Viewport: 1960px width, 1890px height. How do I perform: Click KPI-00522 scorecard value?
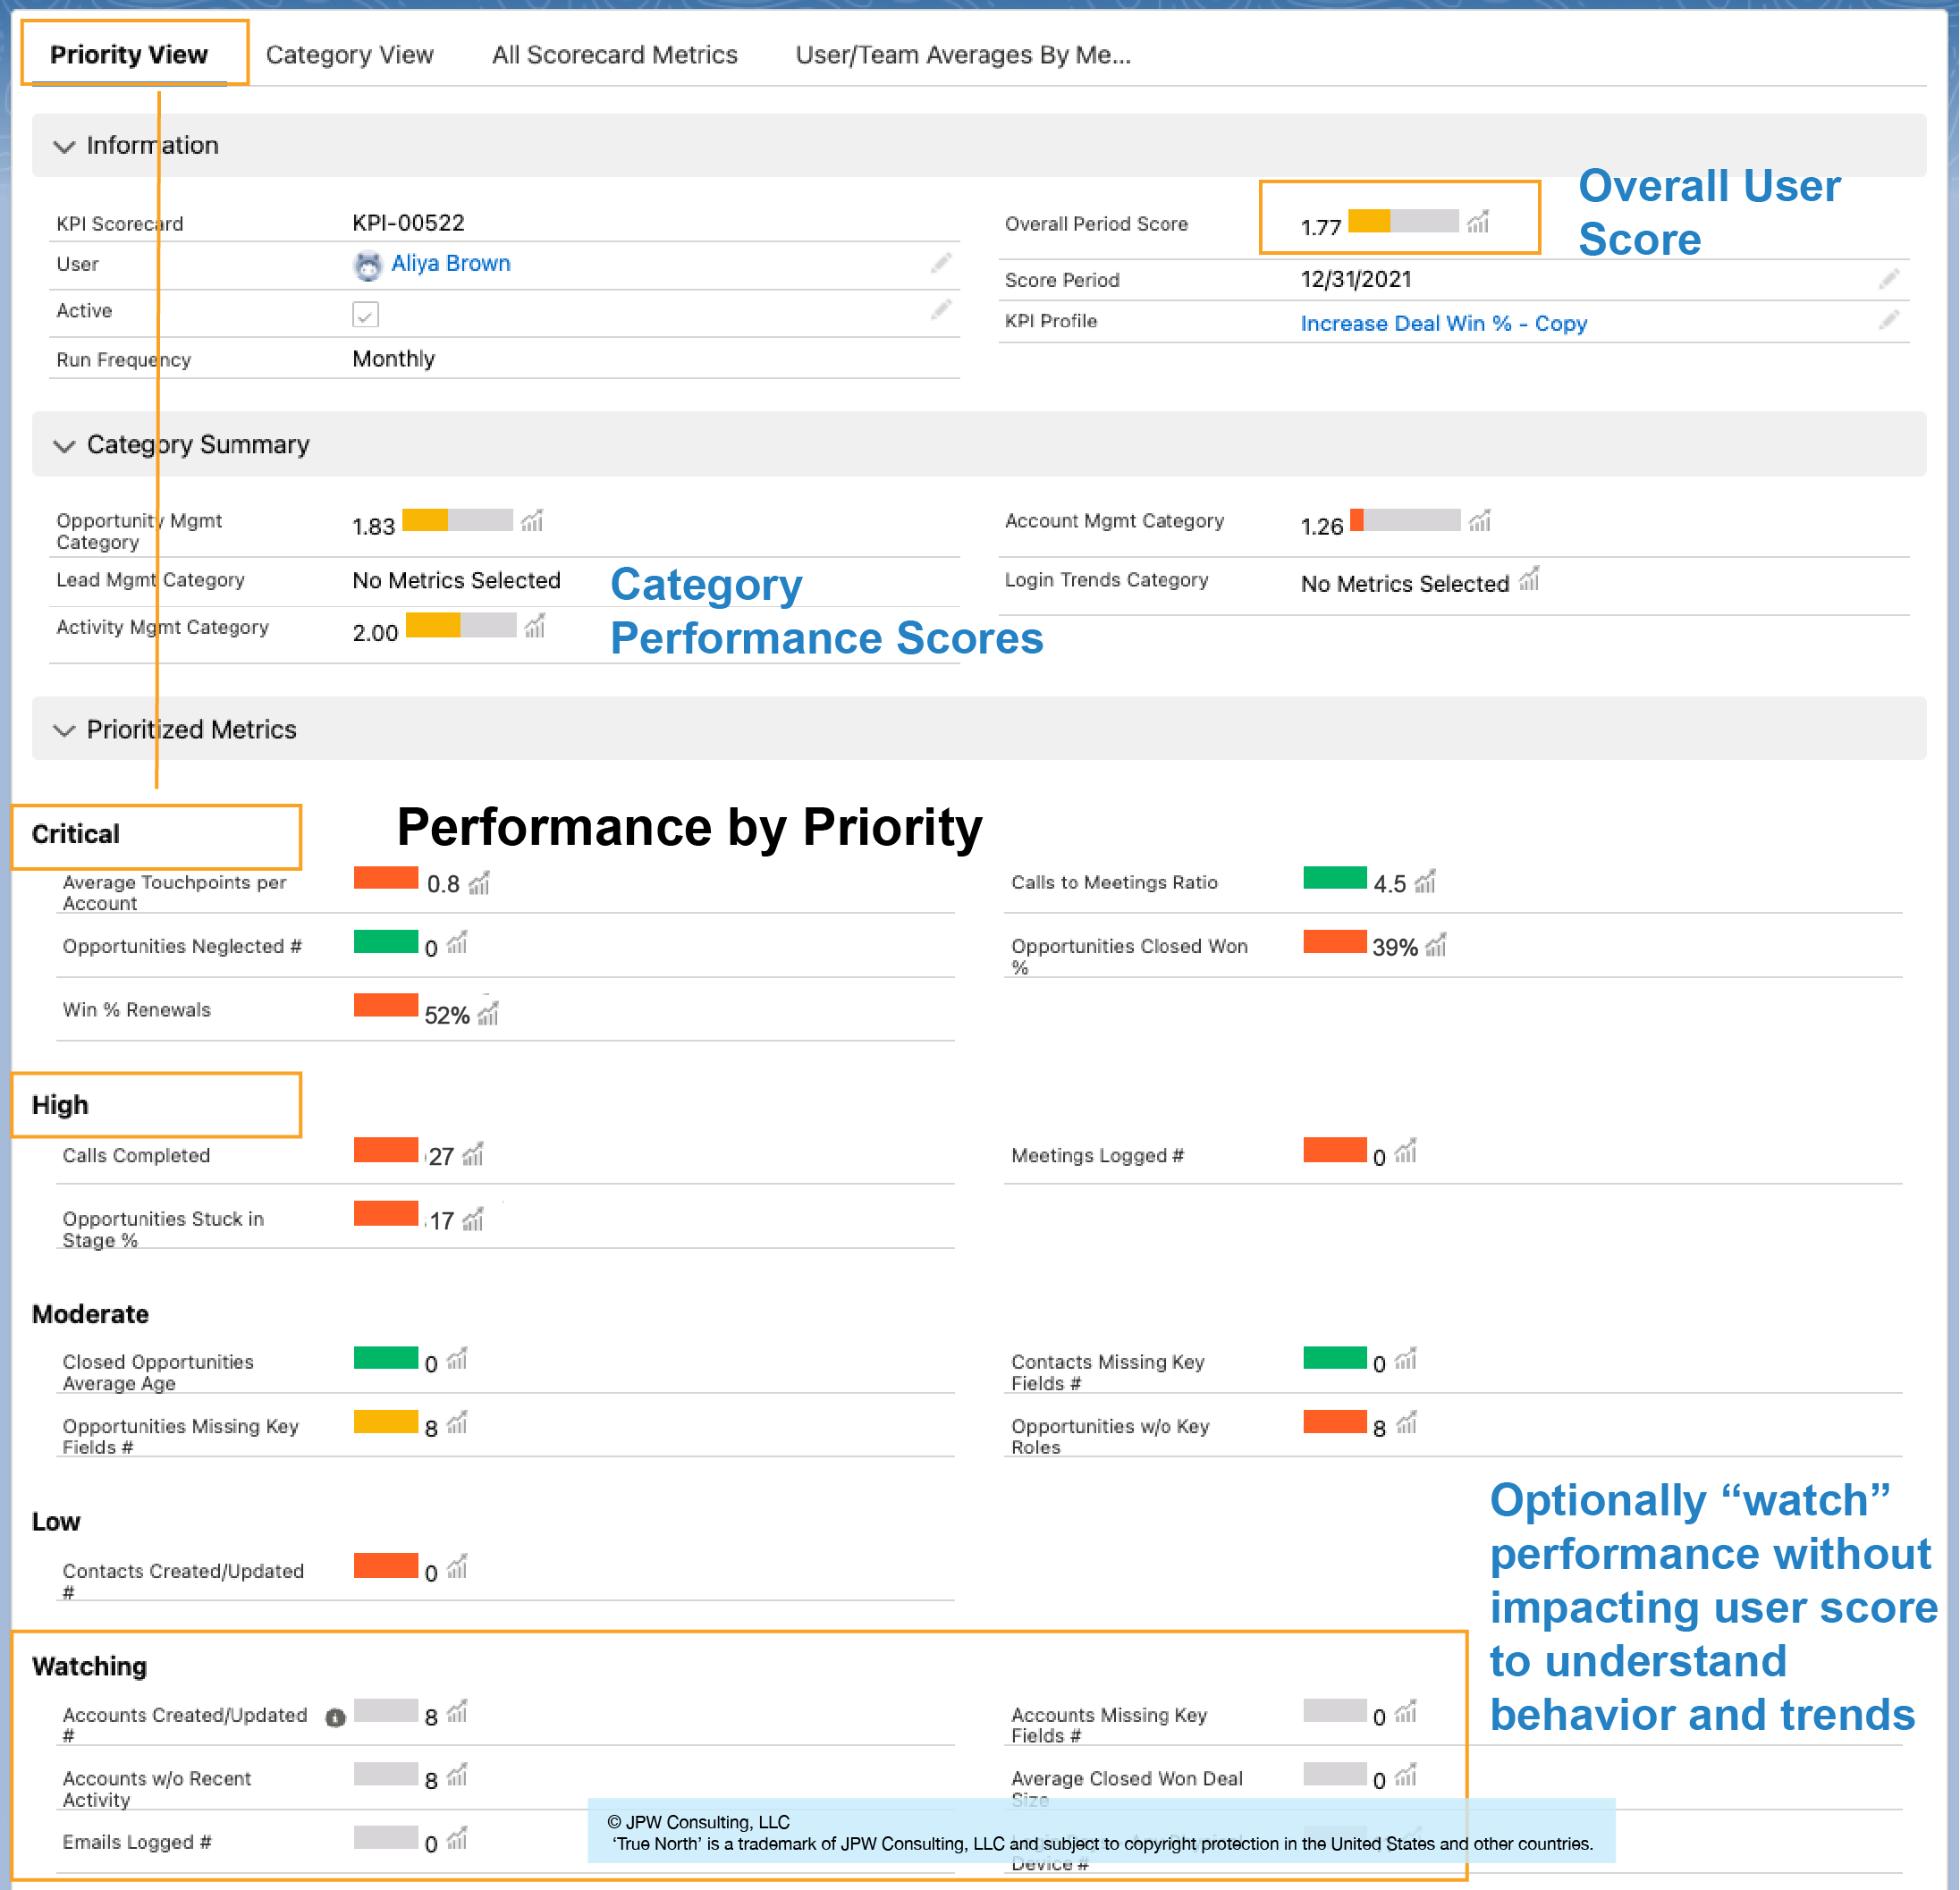pyautogui.click(x=408, y=222)
